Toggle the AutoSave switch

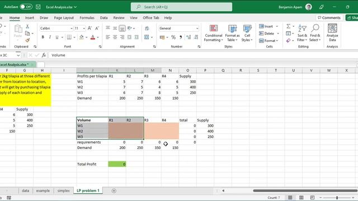pyautogui.click(x=26, y=7)
